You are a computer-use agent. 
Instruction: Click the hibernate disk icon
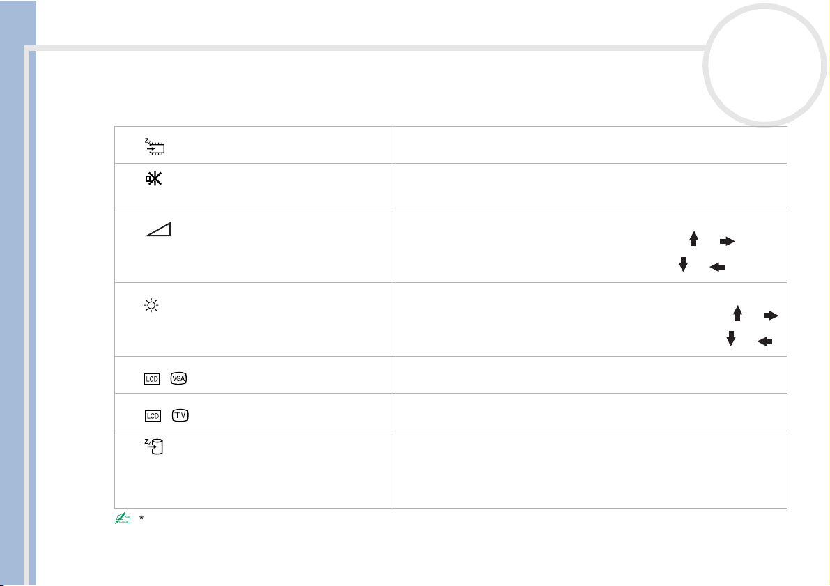pos(154,447)
